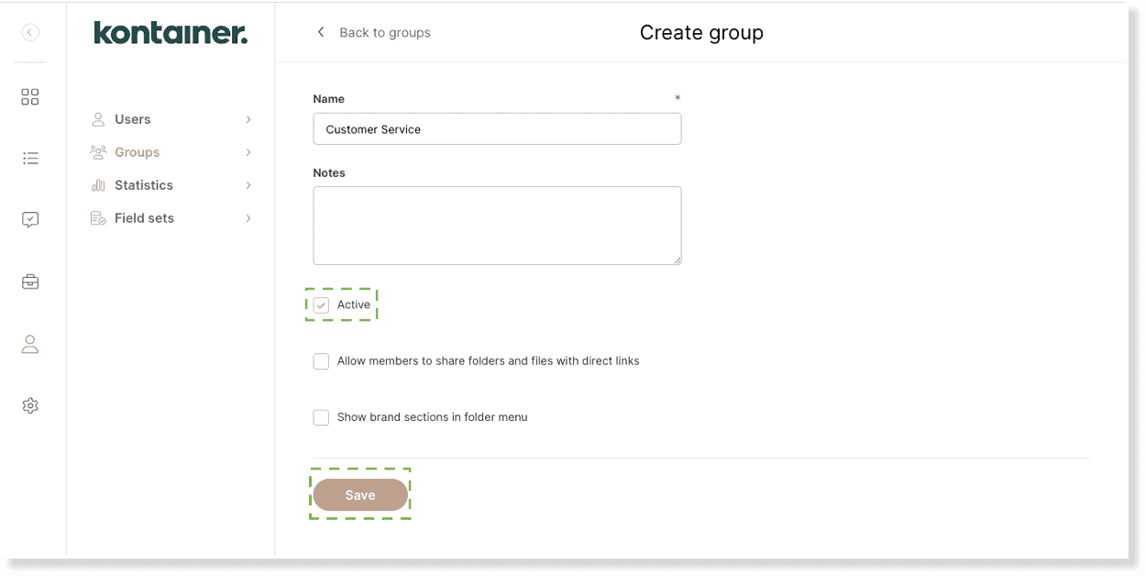
Task: Select the user profile icon in the sidebar
Action: 29,343
